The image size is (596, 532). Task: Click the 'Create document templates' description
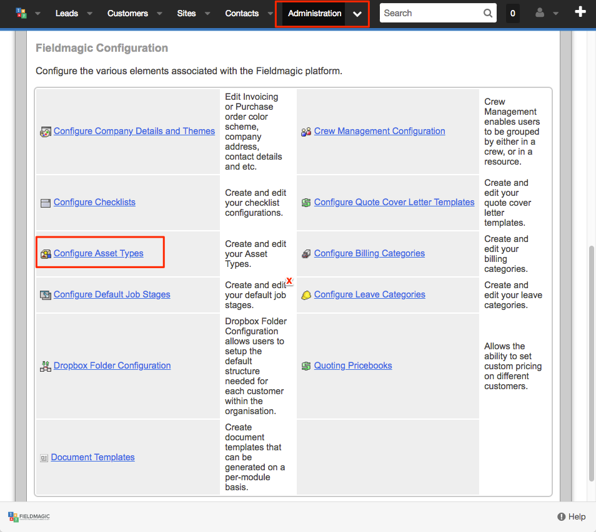pos(255,457)
